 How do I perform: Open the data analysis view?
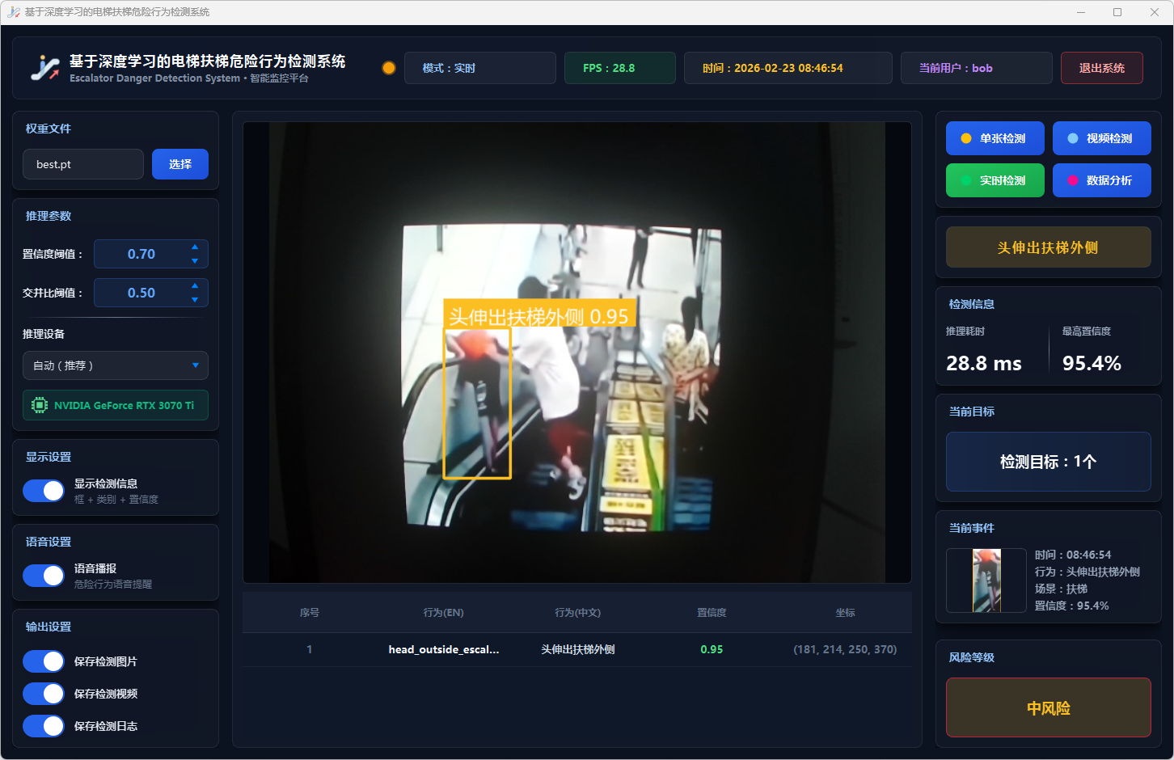1101,180
